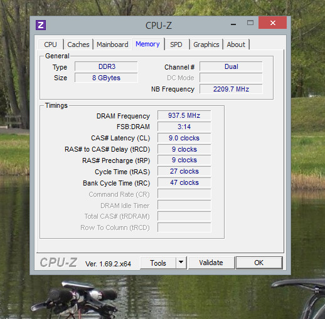
Task: Click the empty DC Mode field
Action: [x=231, y=78]
